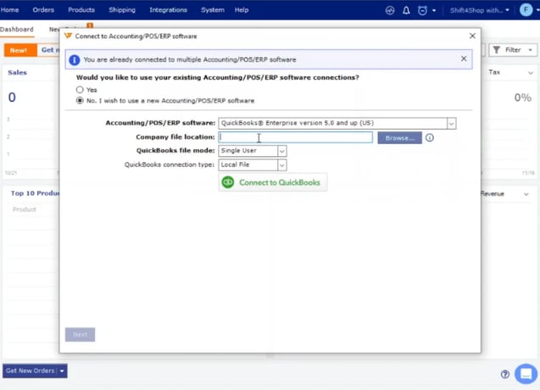Open the user avatar F menu
The width and height of the screenshot is (540, 390).
pyautogui.click(x=526, y=10)
